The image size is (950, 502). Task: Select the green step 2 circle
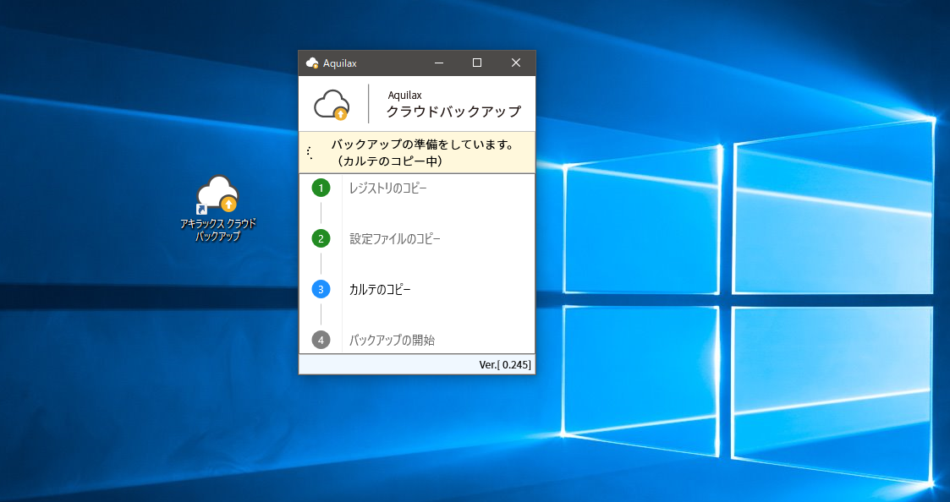pyautogui.click(x=321, y=238)
